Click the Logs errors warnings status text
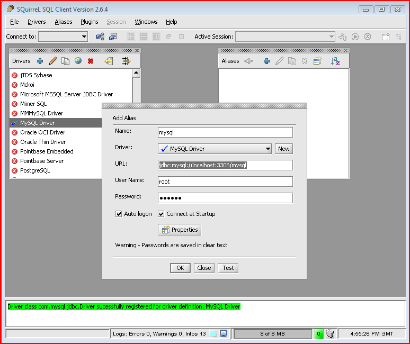 click(x=159, y=334)
